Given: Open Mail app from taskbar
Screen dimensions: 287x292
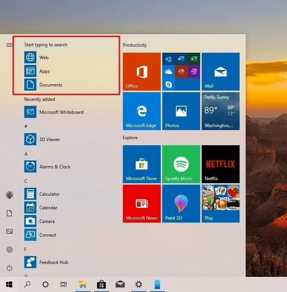Looking at the screenshot, I should coord(120,284).
